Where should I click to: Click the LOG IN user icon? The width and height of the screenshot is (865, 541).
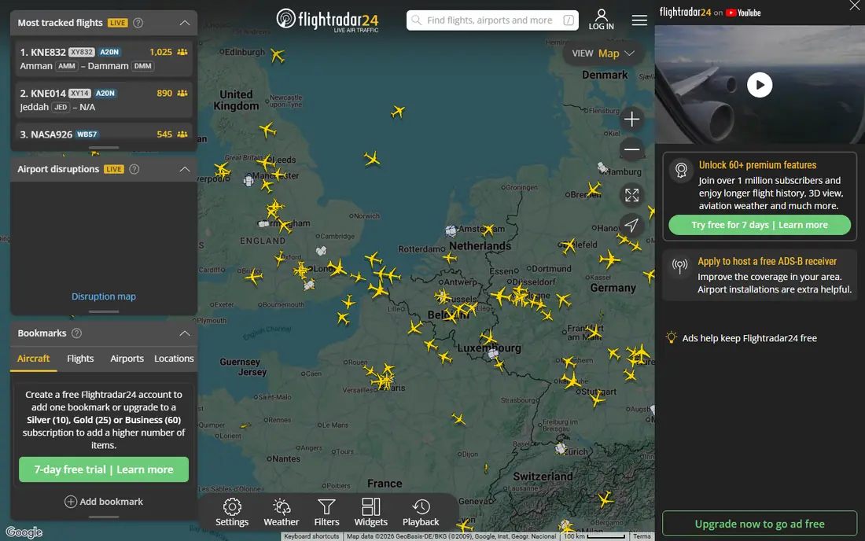pyautogui.click(x=602, y=20)
